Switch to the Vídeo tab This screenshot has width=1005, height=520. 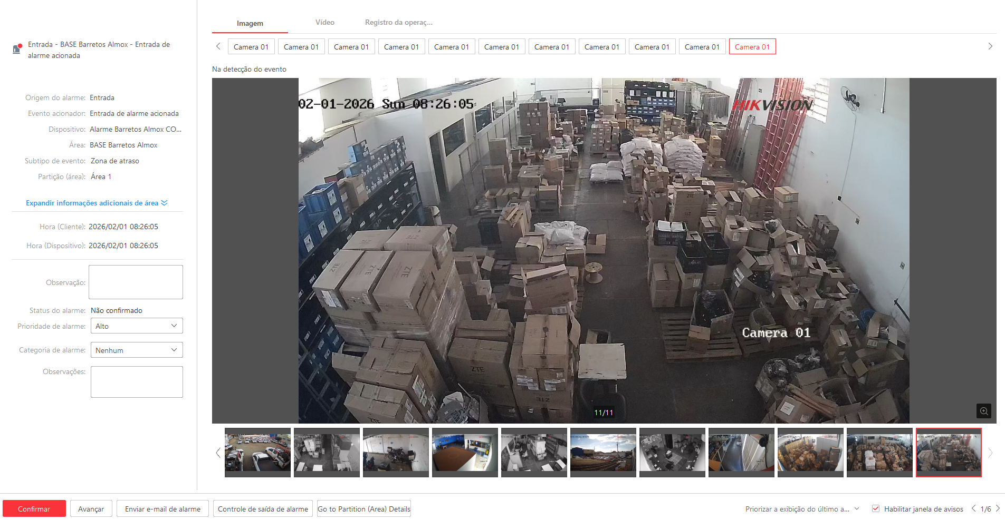[x=324, y=22]
